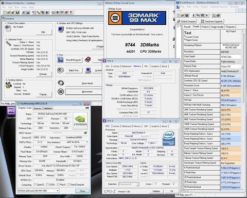Click the Display and CPU Settings monitor icon
Screen dimensions: 247x198
[x=61, y=29]
